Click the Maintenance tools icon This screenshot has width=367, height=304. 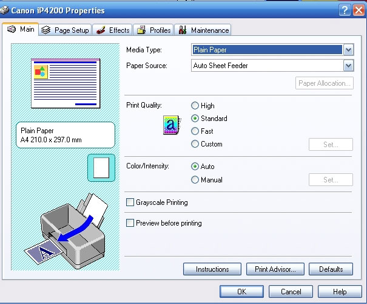click(x=183, y=30)
